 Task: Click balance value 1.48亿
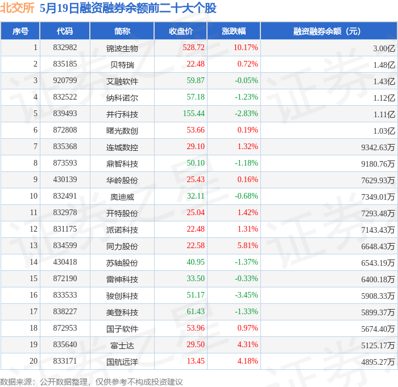click(384, 65)
